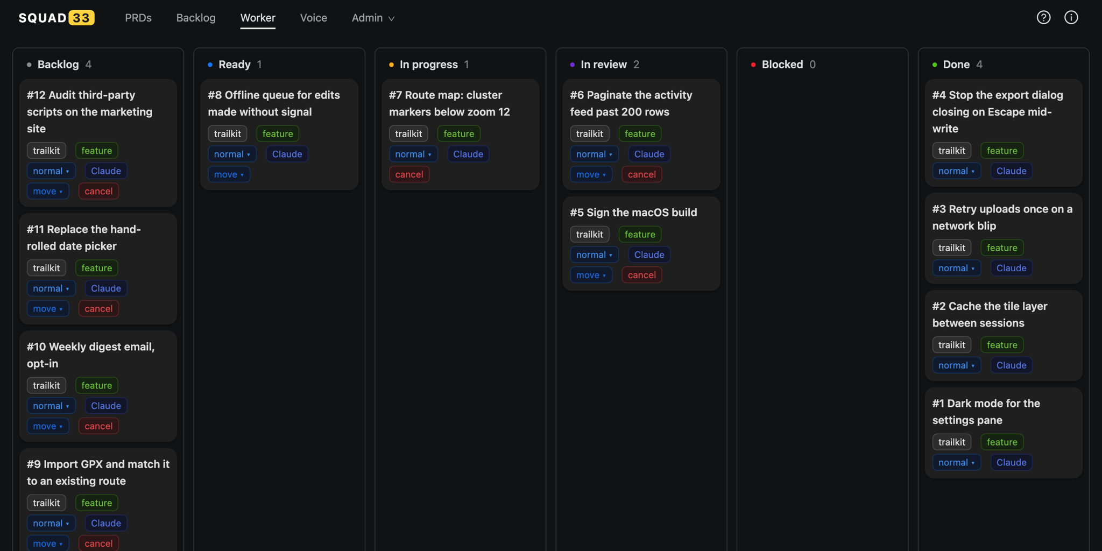Open card title "#2 Cache the tile layer"
This screenshot has width=1102, height=551.
990,314
